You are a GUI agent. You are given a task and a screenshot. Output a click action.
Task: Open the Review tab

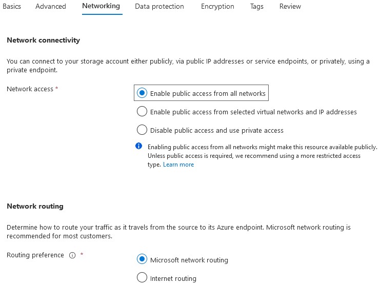[x=290, y=6]
